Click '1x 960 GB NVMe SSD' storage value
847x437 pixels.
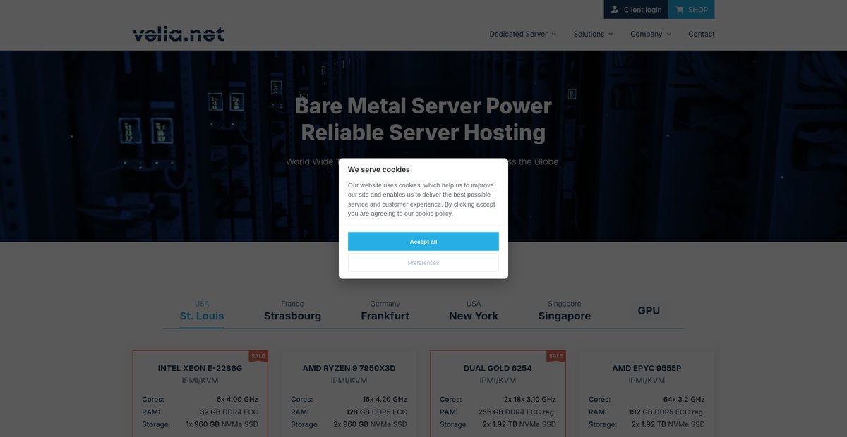point(222,424)
